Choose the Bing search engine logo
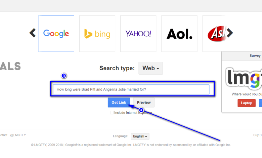This screenshot has height=158, width=262. click(x=97, y=34)
